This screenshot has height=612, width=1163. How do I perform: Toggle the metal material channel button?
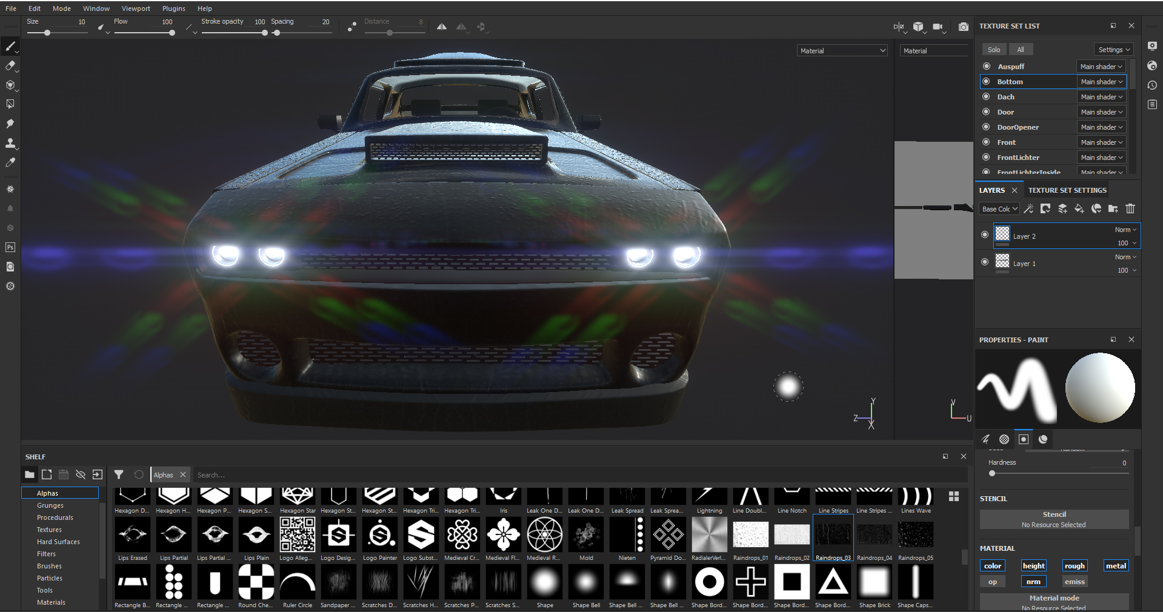1116,566
